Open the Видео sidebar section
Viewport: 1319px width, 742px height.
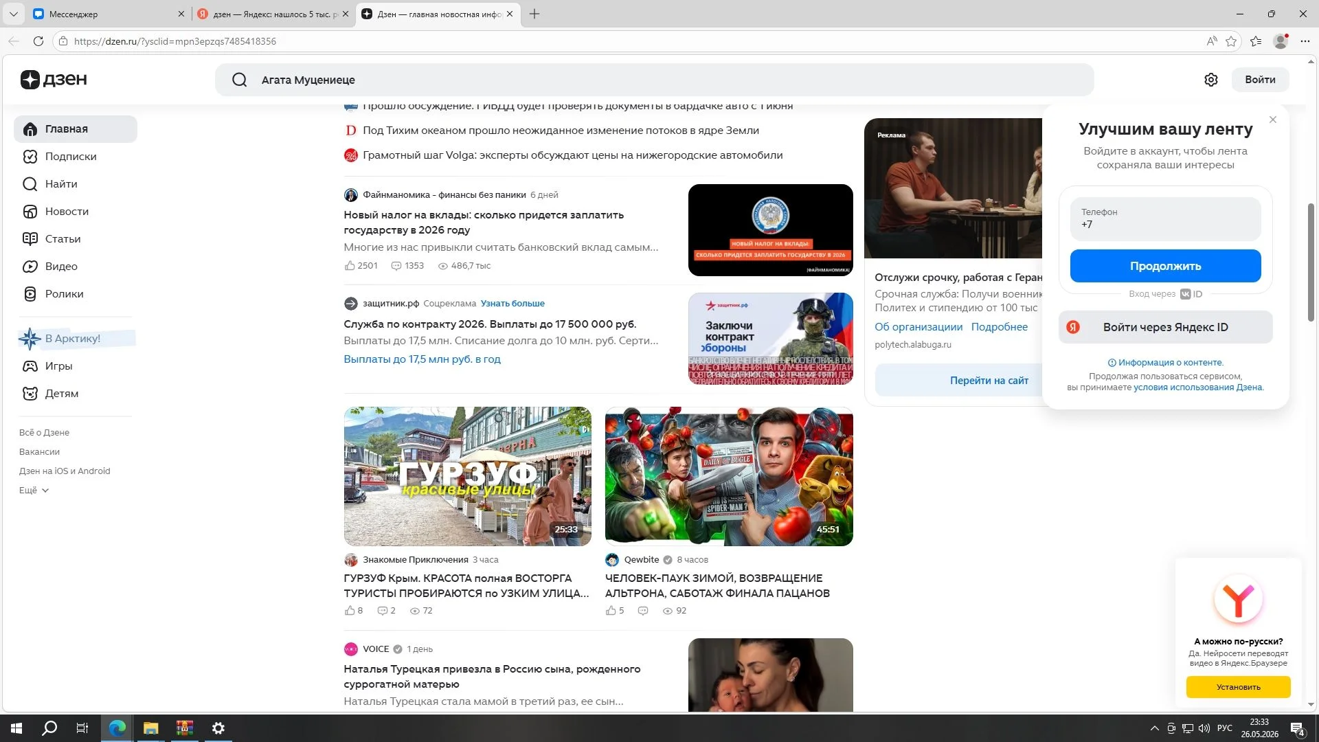(x=76, y=267)
